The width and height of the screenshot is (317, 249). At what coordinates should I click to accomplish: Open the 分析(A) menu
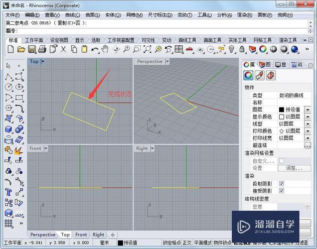[x=224, y=15]
